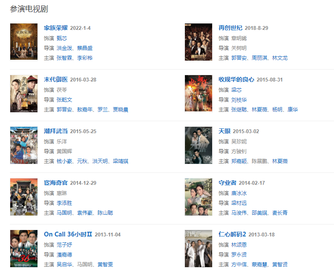Select the 收规华的良心 poster image

tap(199, 93)
